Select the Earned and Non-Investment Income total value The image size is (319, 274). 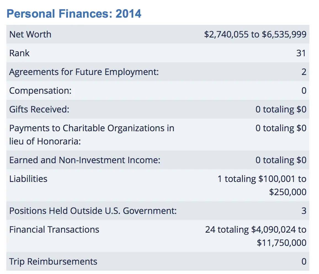coord(281,160)
